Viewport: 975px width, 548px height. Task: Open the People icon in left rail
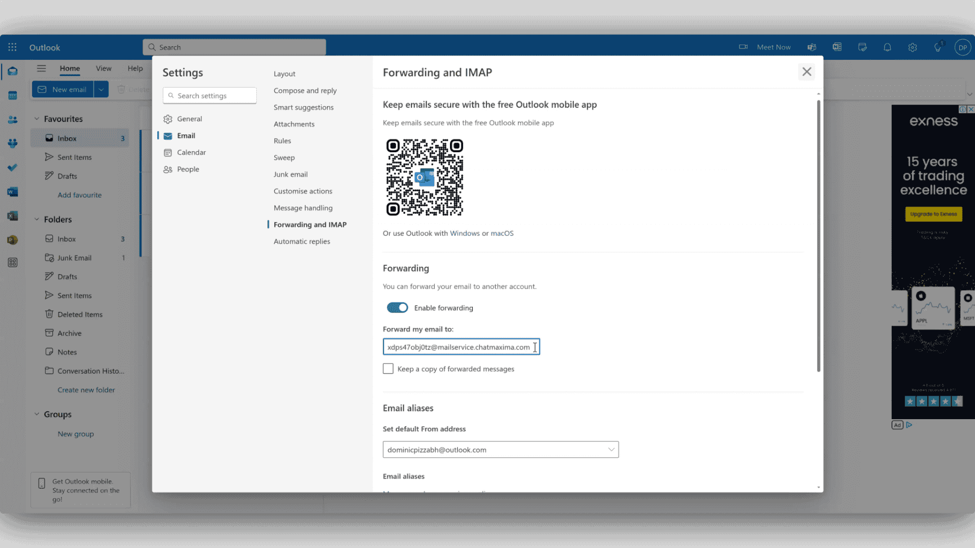click(x=13, y=120)
